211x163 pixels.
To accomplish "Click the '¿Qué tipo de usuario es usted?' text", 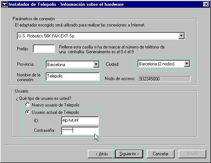I will 44,98.
